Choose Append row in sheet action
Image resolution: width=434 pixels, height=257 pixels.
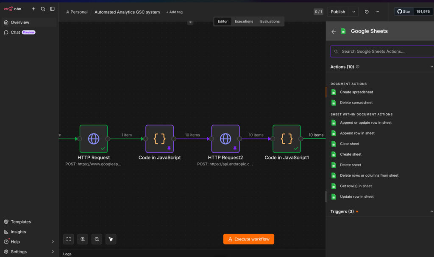click(x=357, y=133)
